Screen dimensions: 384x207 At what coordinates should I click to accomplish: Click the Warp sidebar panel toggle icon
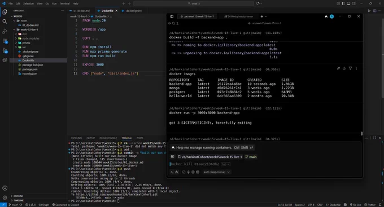pos(172,16)
